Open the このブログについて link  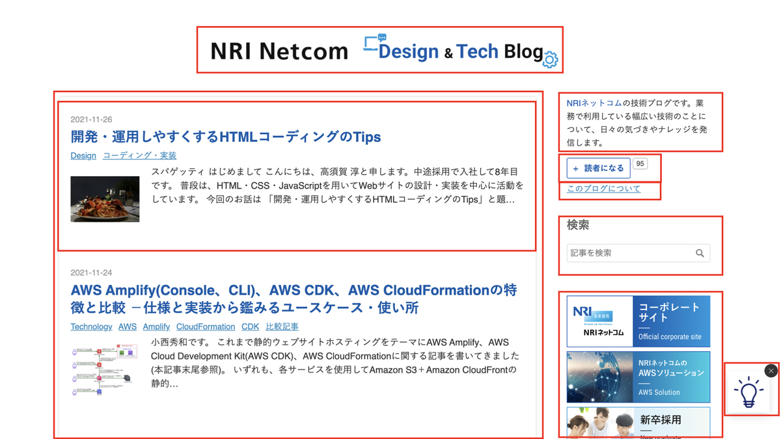tap(602, 189)
